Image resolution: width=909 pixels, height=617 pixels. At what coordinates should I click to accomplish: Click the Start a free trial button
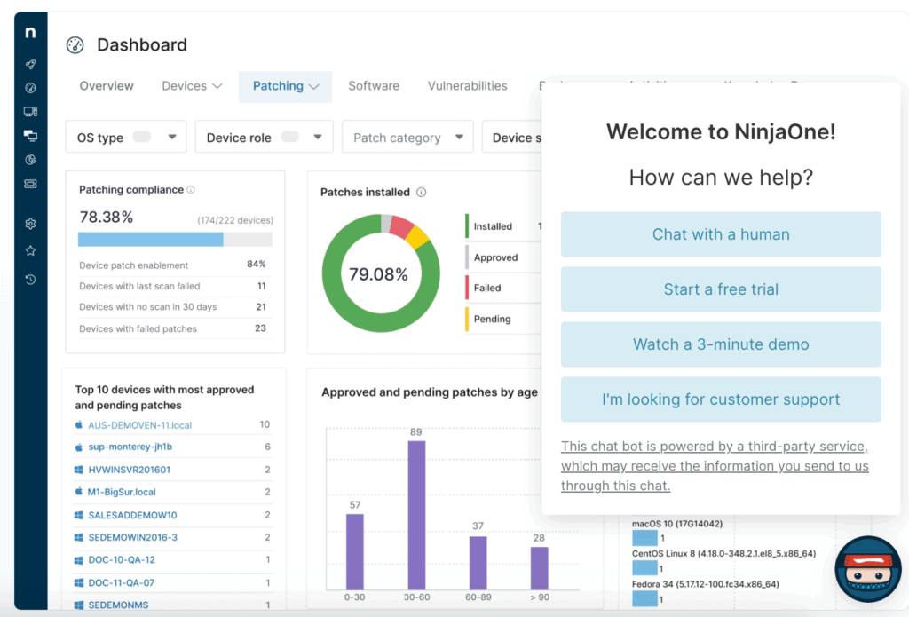pos(721,289)
